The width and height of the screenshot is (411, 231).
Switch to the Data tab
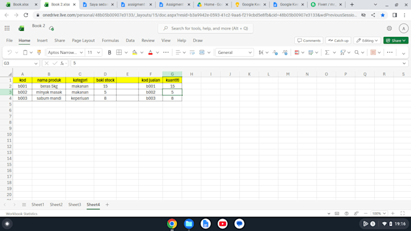(130, 41)
